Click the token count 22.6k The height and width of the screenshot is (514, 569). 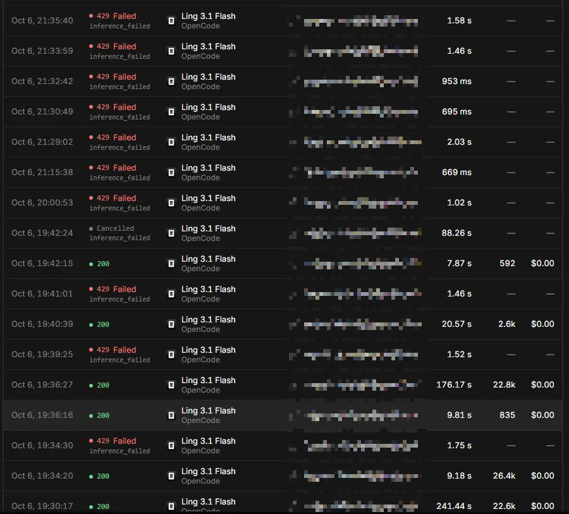(504, 506)
